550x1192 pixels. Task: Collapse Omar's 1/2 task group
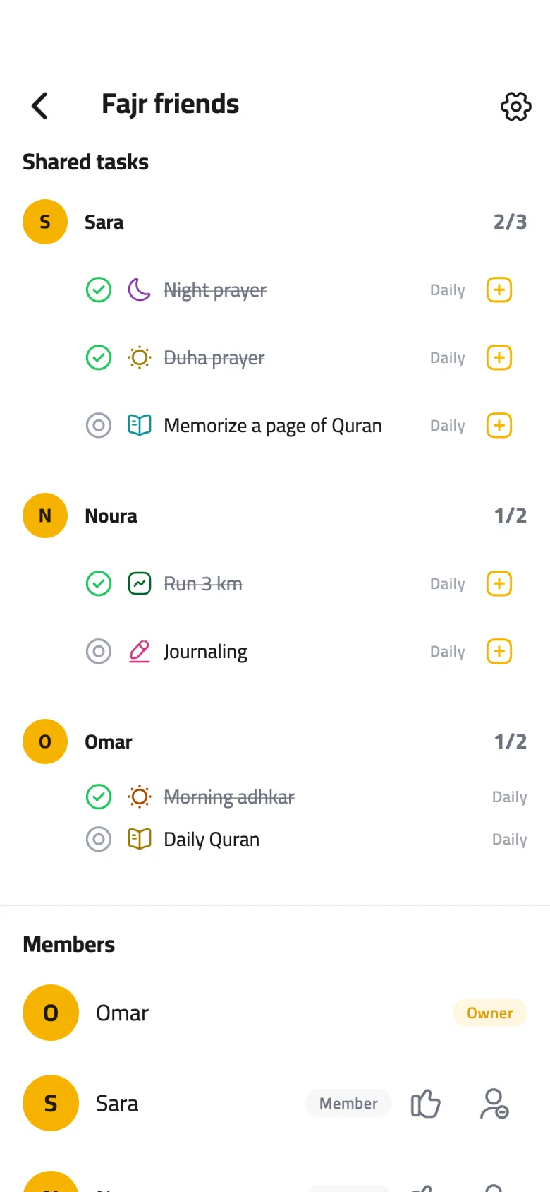tap(275, 741)
